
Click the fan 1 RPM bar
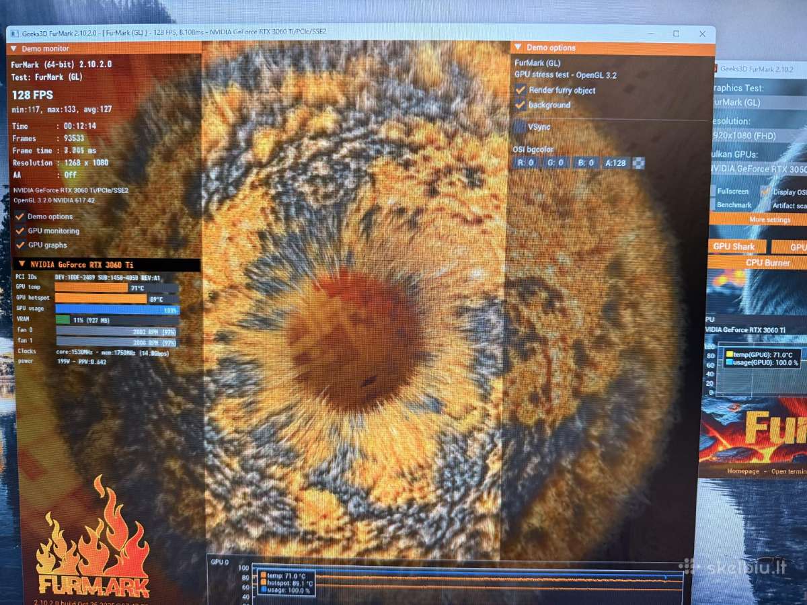pyautogui.click(x=116, y=342)
